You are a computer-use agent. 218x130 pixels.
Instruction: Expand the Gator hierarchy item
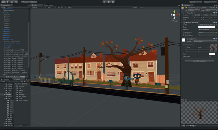3,13
